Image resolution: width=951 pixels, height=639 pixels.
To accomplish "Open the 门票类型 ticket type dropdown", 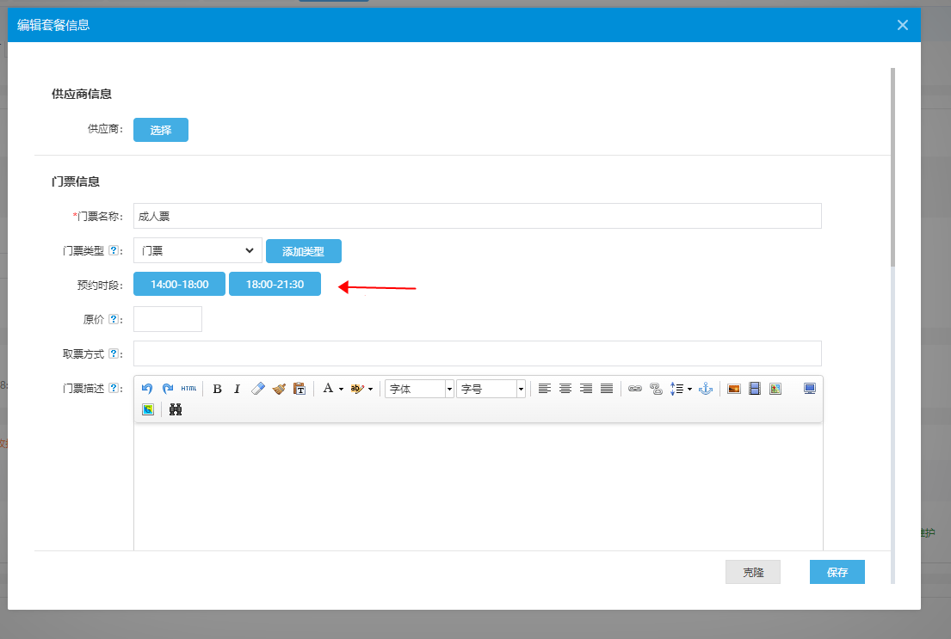I will pos(198,250).
